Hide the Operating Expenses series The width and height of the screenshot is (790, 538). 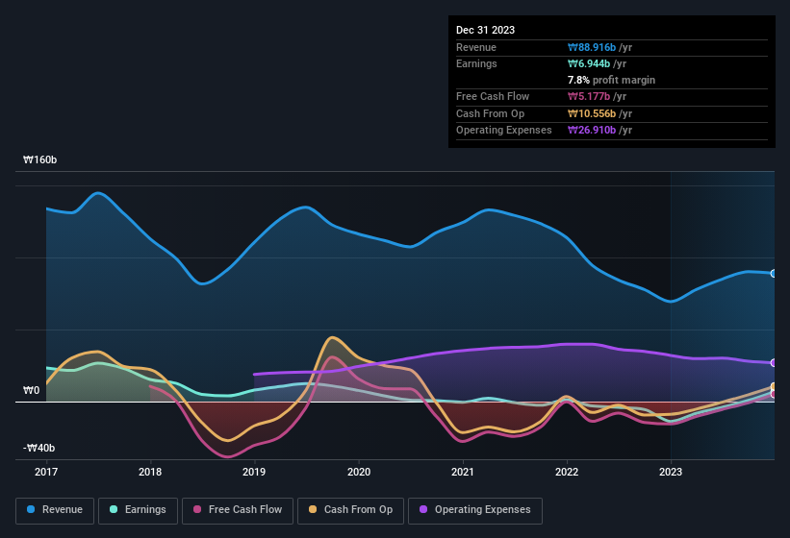point(475,509)
